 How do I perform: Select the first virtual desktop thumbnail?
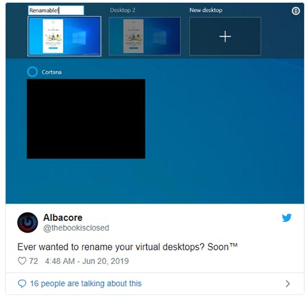click(x=64, y=36)
